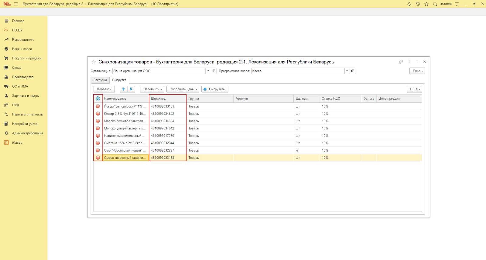Sort by the Наименование column header
486x260 pixels.
coord(126,98)
